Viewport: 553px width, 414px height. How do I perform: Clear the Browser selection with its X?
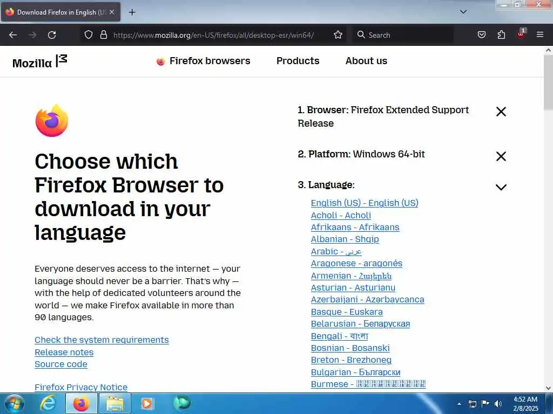click(x=501, y=112)
